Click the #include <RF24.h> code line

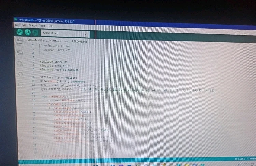(x=51, y=62)
